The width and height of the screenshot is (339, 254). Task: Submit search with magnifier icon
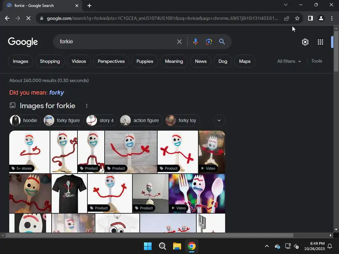pos(222,42)
